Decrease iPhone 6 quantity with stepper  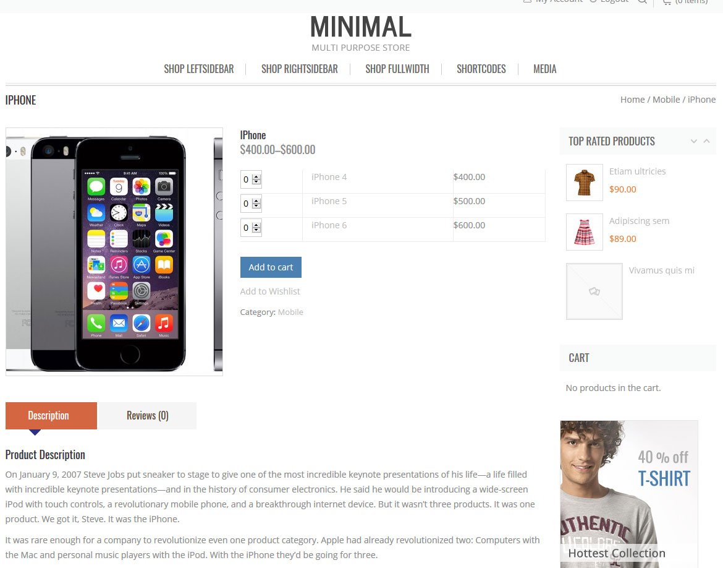(256, 230)
